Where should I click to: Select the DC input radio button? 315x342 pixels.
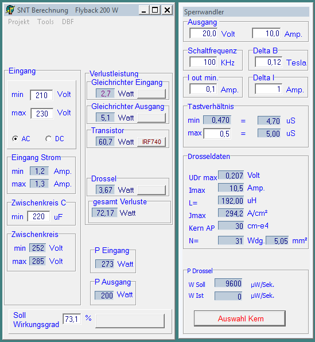pyautogui.click(x=48, y=138)
